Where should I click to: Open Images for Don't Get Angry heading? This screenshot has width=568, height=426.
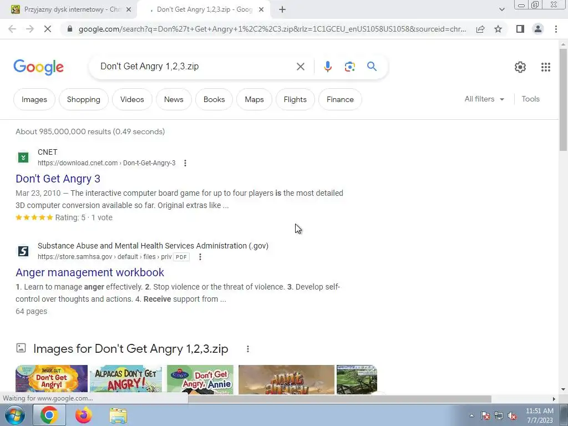[x=131, y=349]
